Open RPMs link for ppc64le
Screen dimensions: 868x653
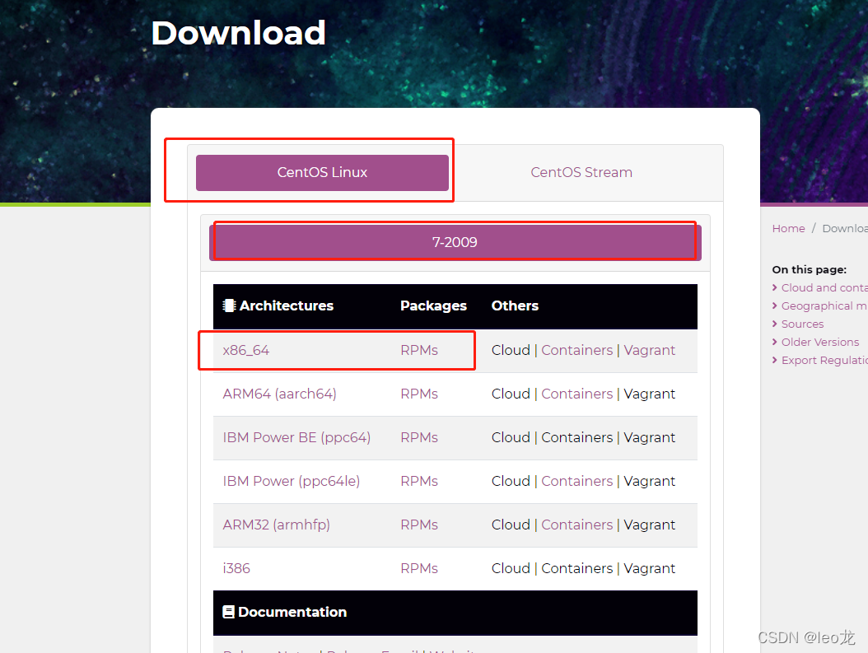tap(419, 482)
